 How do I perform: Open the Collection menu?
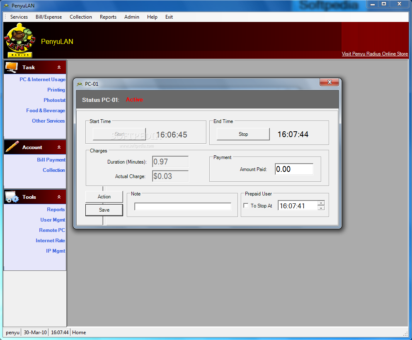tap(81, 17)
